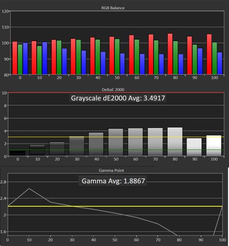Click the DeltaE 2000 chart title
The image size is (229, 246).
click(113, 90)
